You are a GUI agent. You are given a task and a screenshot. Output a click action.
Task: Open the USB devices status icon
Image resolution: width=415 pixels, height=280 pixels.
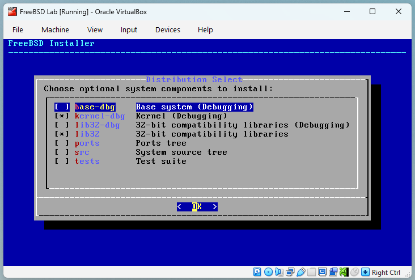tap(301, 272)
